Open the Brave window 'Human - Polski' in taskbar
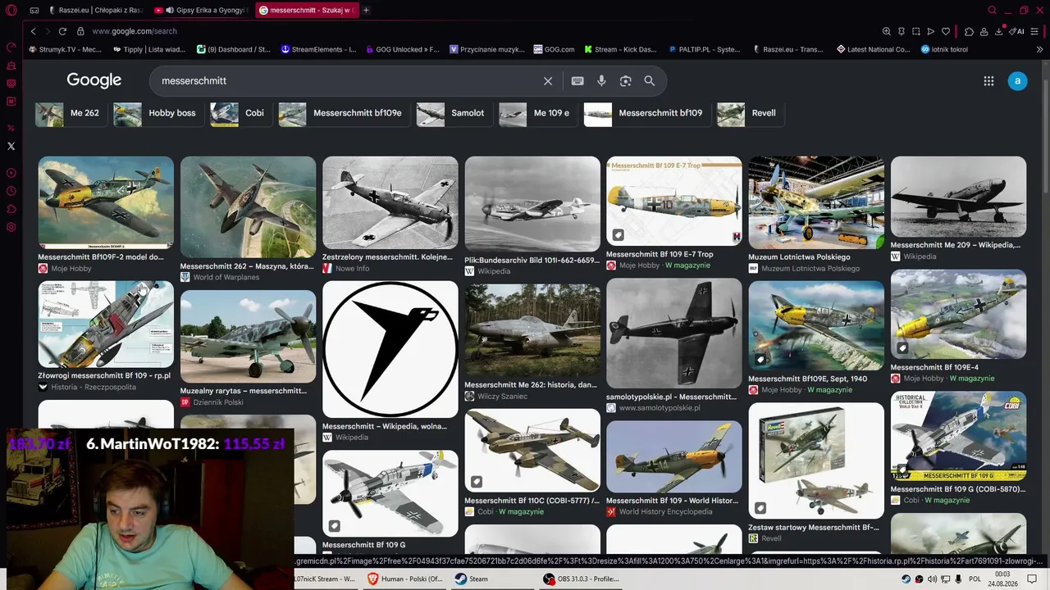Image resolution: width=1050 pixels, height=590 pixels. pos(405,579)
